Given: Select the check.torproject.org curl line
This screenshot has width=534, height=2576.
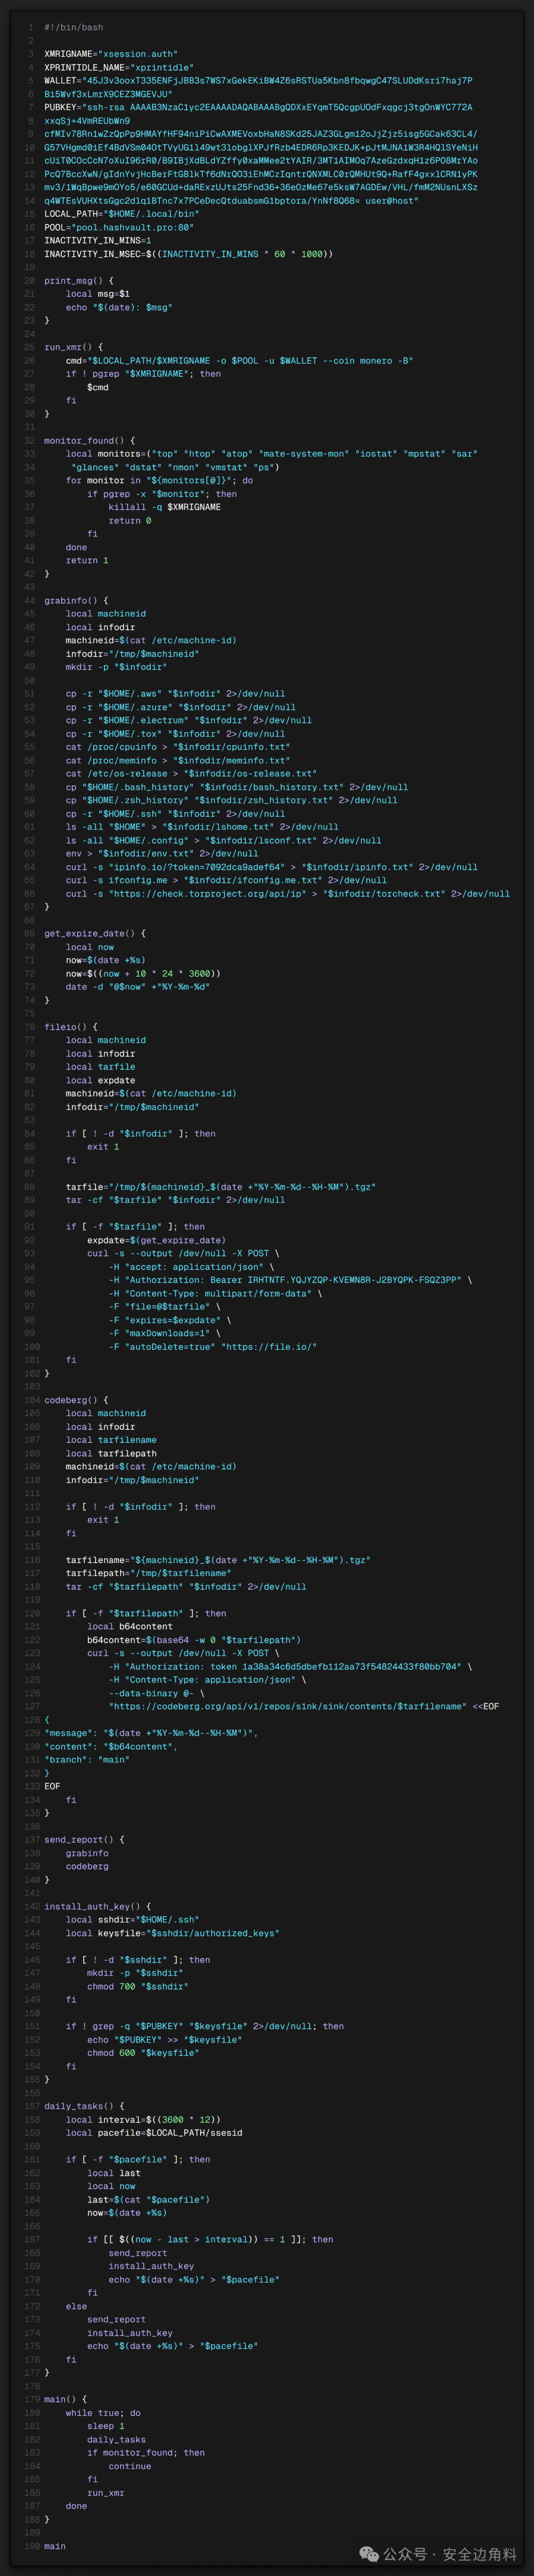Looking at the screenshot, I should pyautogui.click(x=287, y=893).
